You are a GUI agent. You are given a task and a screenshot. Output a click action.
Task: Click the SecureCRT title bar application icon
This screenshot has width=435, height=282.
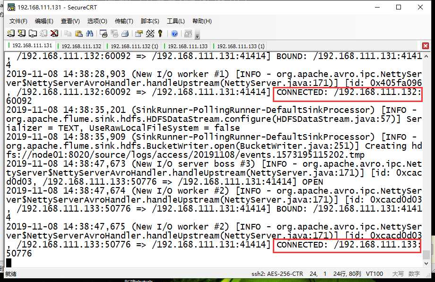click(11, 7)
